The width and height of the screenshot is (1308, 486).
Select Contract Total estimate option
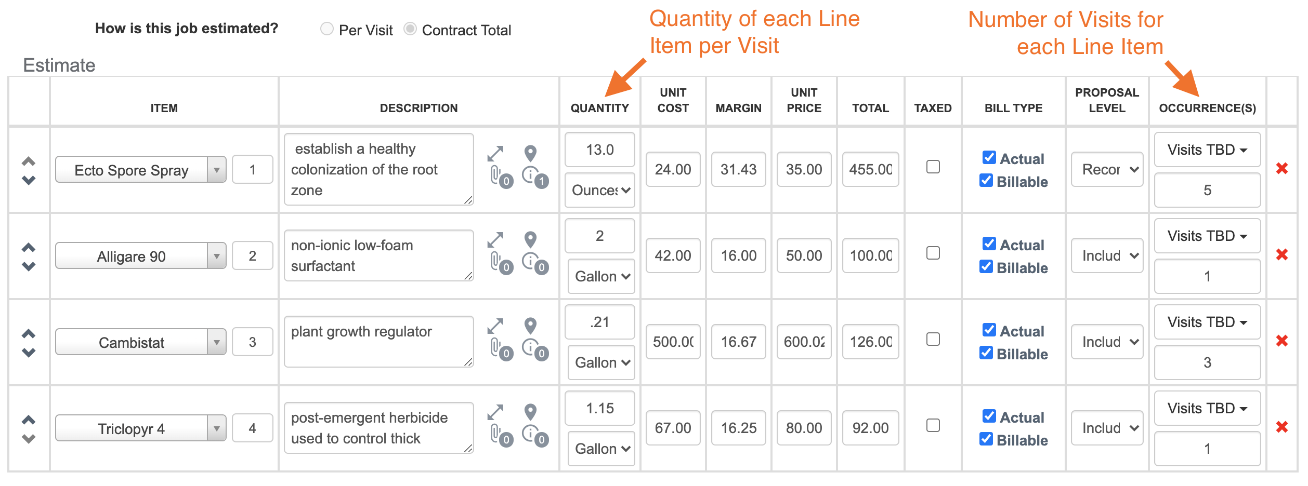click(x=410, y=29)
